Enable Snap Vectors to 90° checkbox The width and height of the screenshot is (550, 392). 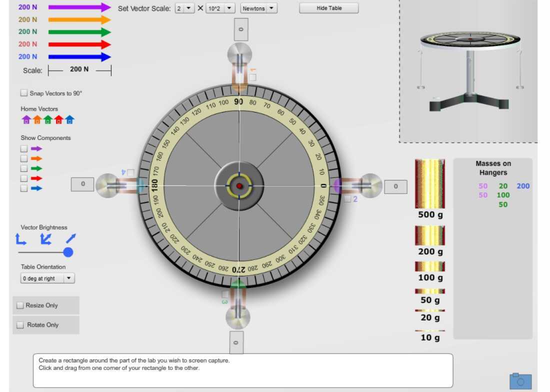24,93
